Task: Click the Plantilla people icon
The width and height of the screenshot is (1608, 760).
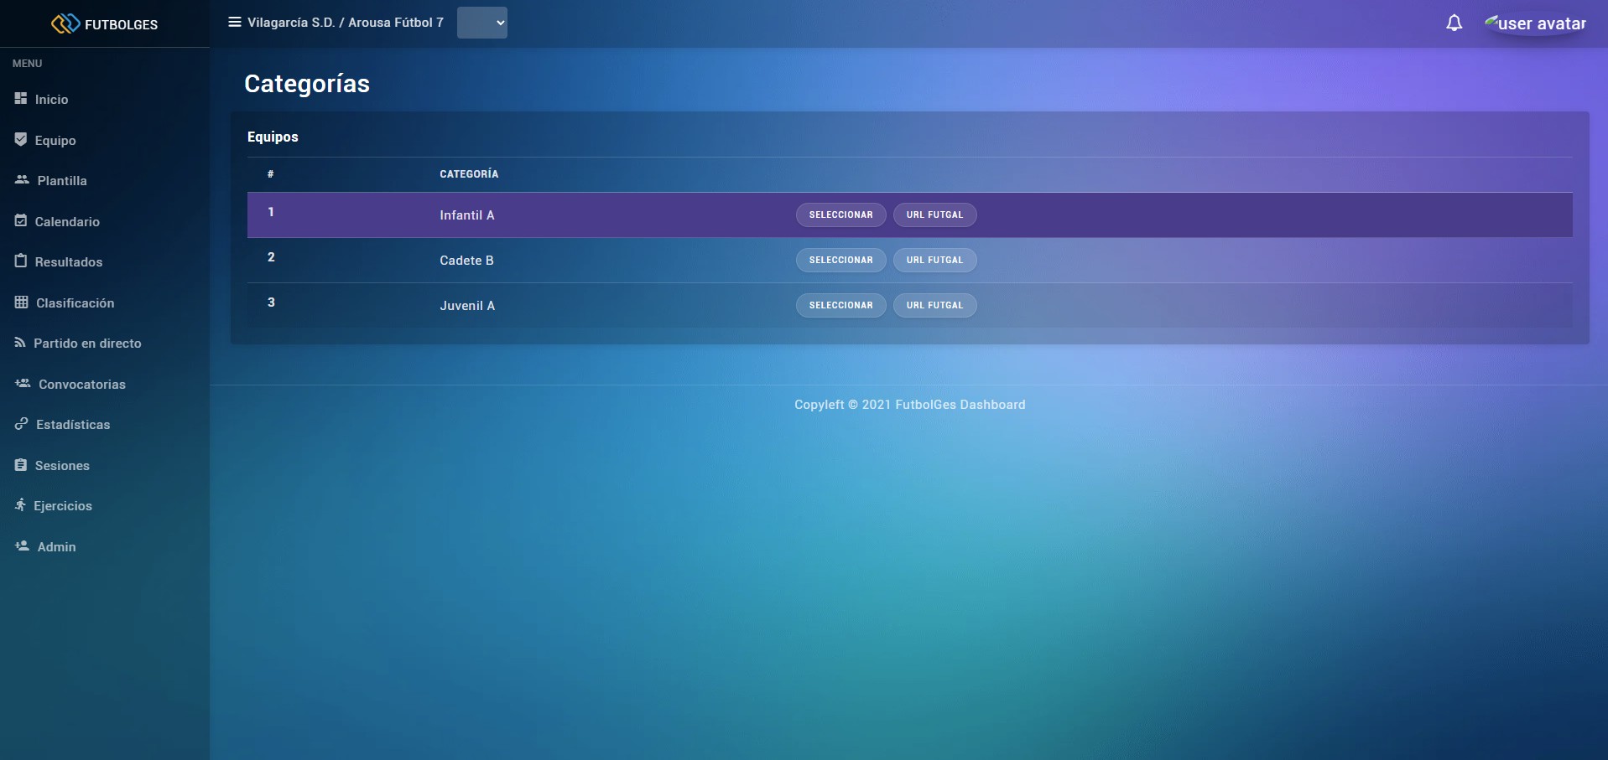Action: click(22, 180)
